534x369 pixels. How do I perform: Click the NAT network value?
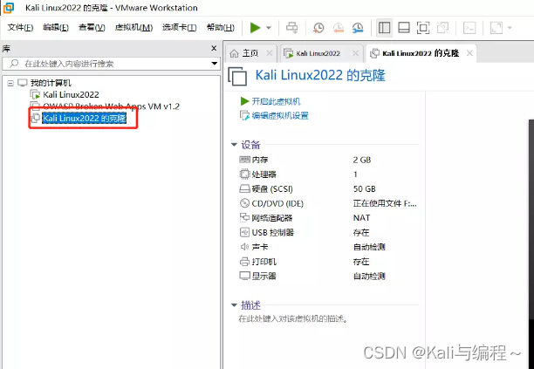(x=361, y=218)
